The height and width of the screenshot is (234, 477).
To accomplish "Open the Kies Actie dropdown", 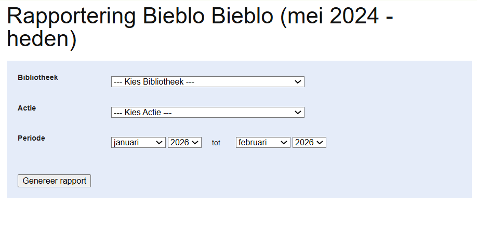I will point(207,113).
